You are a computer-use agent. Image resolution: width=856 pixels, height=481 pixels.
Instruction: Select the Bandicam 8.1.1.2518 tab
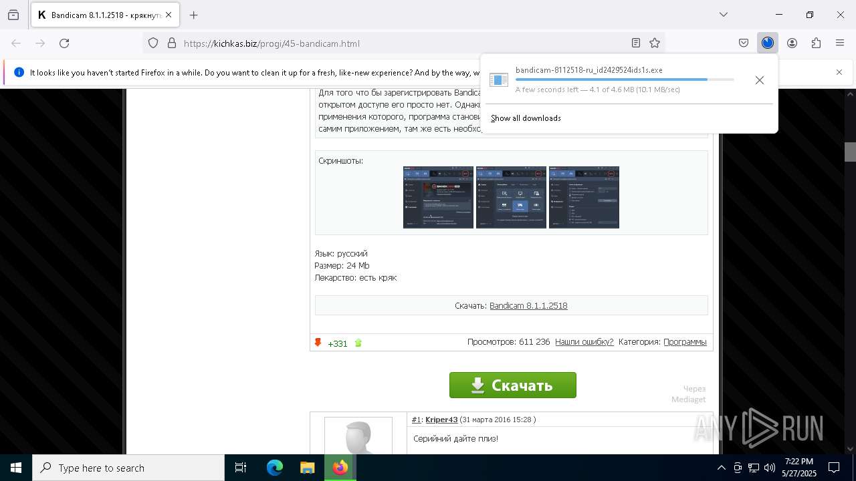point(104,15)
